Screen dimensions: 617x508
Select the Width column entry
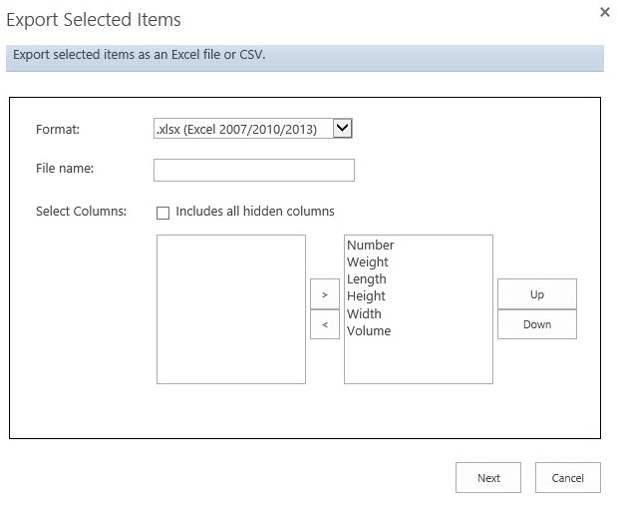[364, 314]
